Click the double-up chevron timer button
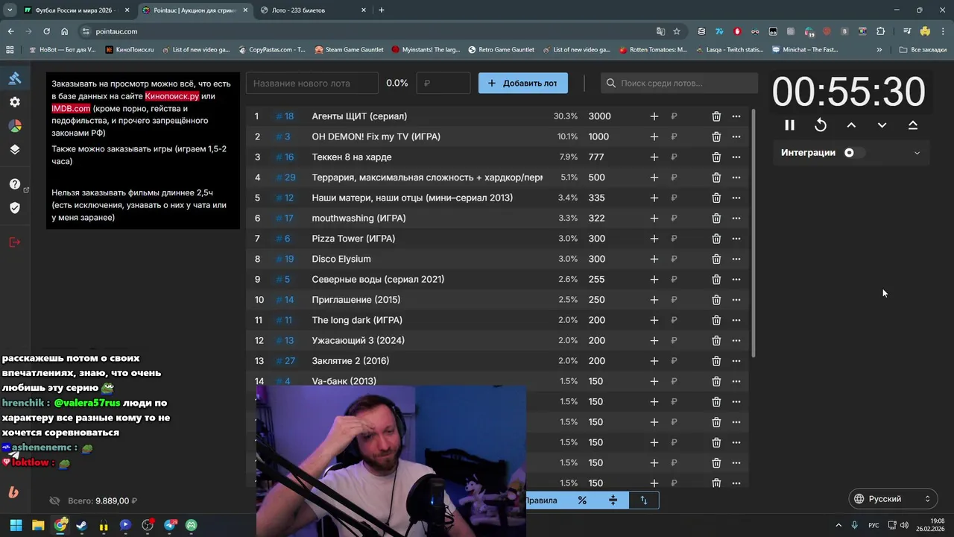954x537 pixels. (913, 125)
